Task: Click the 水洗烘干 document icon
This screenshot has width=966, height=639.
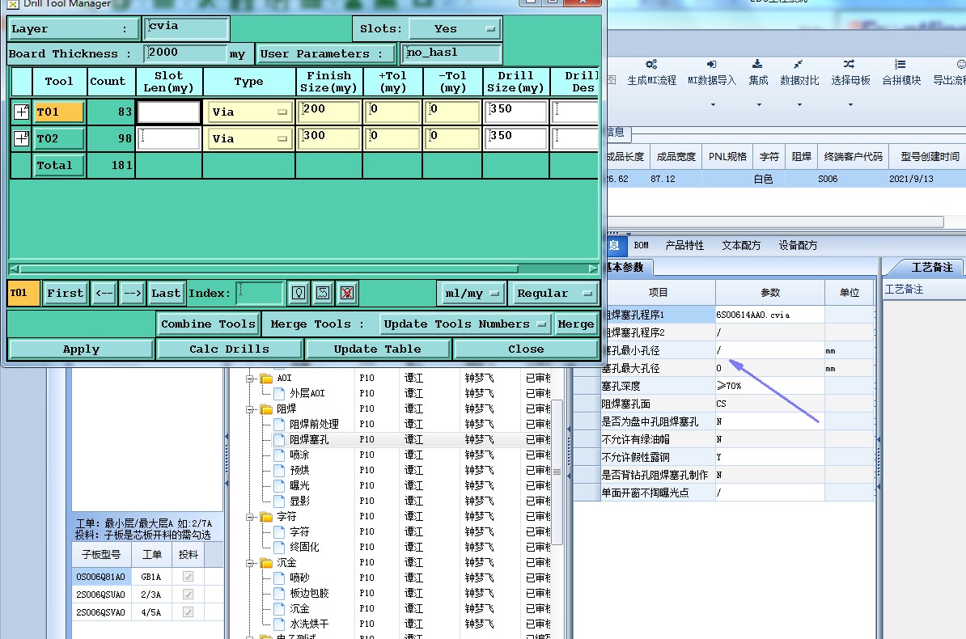Action: [x=279, y=624]
